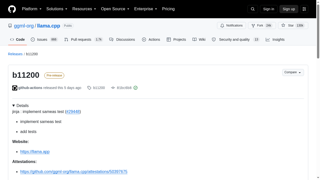Expand the Solutions menu
The height and width of the screenshot is (180, 320).
pyautogui.click(x=57, y=9)
